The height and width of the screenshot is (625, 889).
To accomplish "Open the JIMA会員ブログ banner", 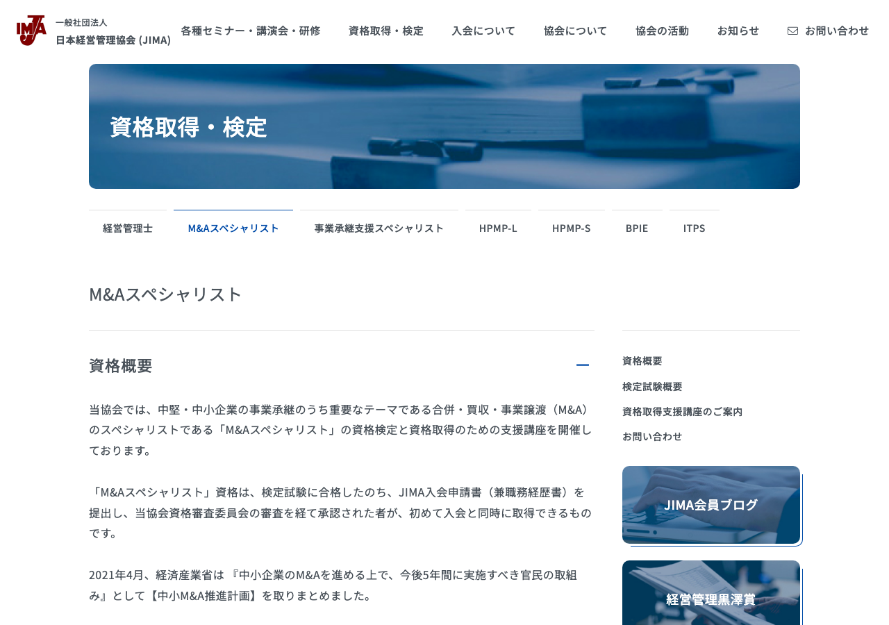I will tap(711, 505).
